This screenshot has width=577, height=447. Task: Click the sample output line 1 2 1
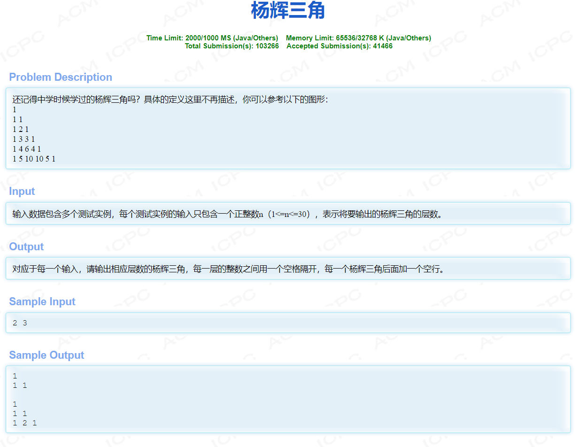(23, 423)
